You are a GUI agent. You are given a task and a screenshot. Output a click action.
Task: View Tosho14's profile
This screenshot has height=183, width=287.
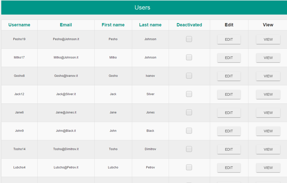pos(268,149)
